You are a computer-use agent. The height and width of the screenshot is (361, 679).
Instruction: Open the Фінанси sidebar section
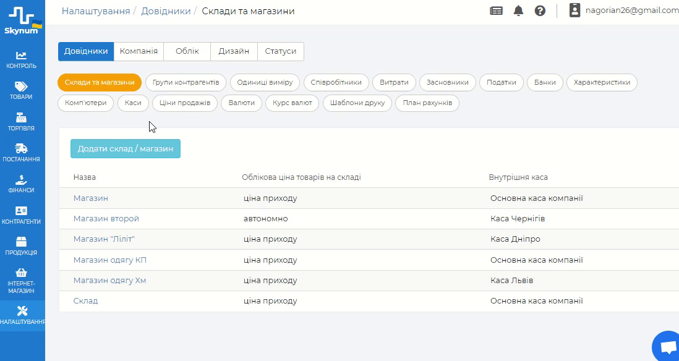pyautogui.click(x=22, y=184)
